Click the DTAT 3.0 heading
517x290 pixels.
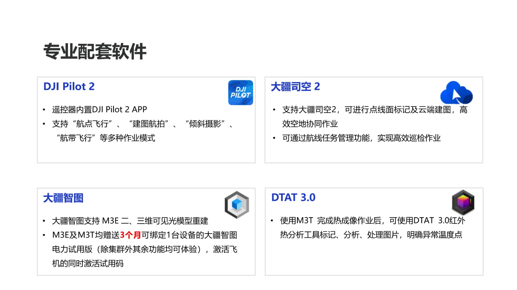click(x=293, y=197)
